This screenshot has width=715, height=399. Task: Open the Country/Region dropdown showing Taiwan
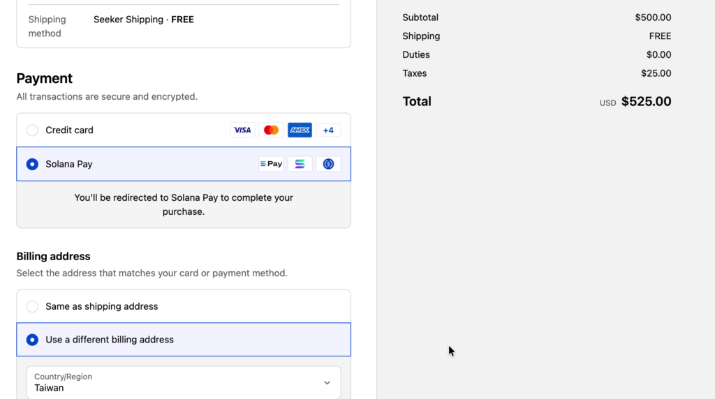coord(183,382)
